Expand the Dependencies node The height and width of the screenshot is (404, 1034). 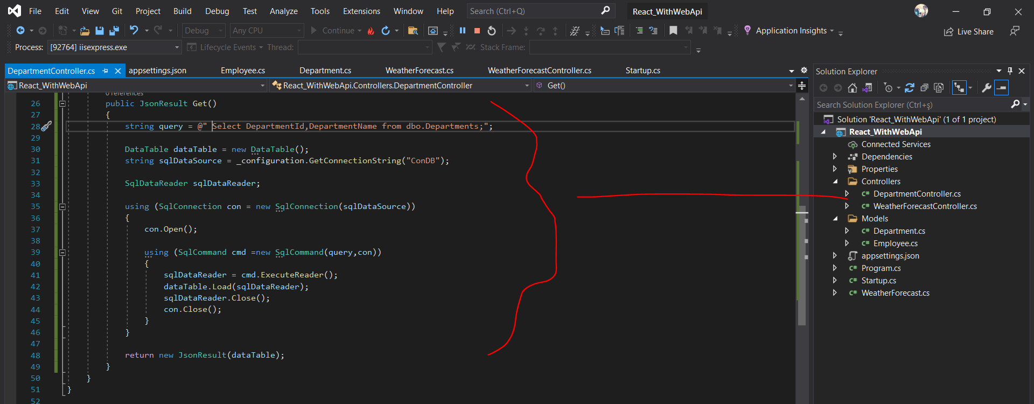[x=835, y=157]
